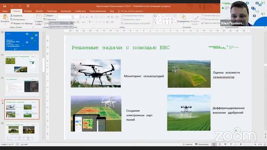Open the Рецензирование tab
This screenshot has height=150, width=267.
(x=98, y=11)
